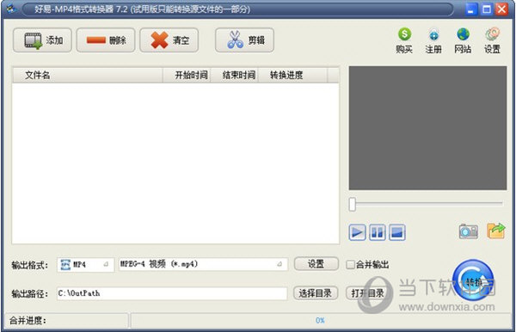516x332 pixels.
Task: Click the 选择目录 button
Action: click(316, 293)
